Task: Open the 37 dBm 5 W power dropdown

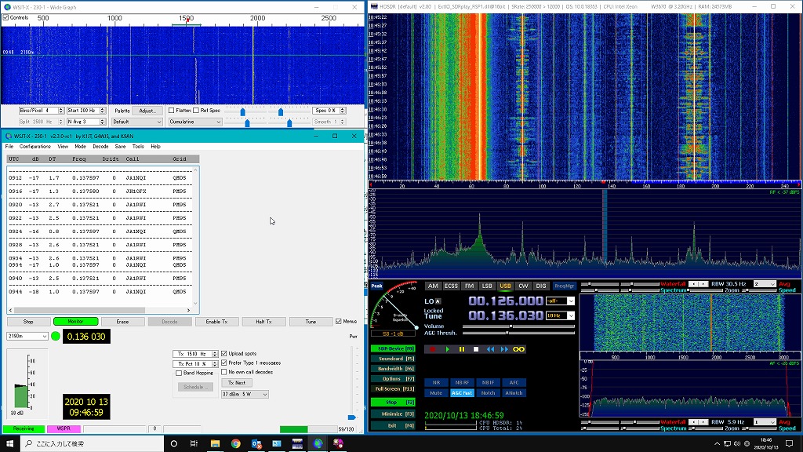Action: (x=245, y=394)
